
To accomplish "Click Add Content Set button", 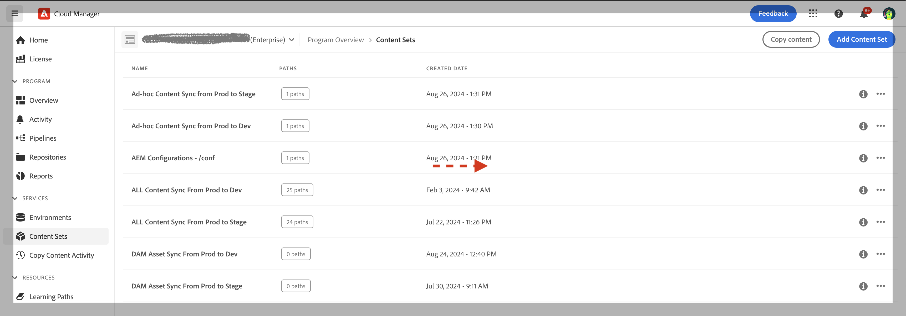I will tap(862, 39).
